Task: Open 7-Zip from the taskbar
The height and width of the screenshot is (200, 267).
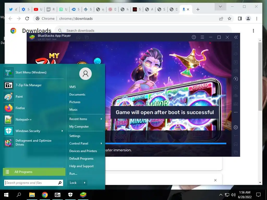Action: coord(58,195)
